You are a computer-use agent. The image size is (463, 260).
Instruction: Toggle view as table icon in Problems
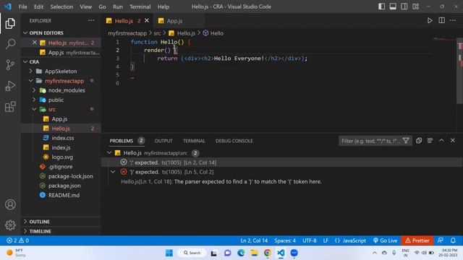pyautogui.click(x=430, y=141)
